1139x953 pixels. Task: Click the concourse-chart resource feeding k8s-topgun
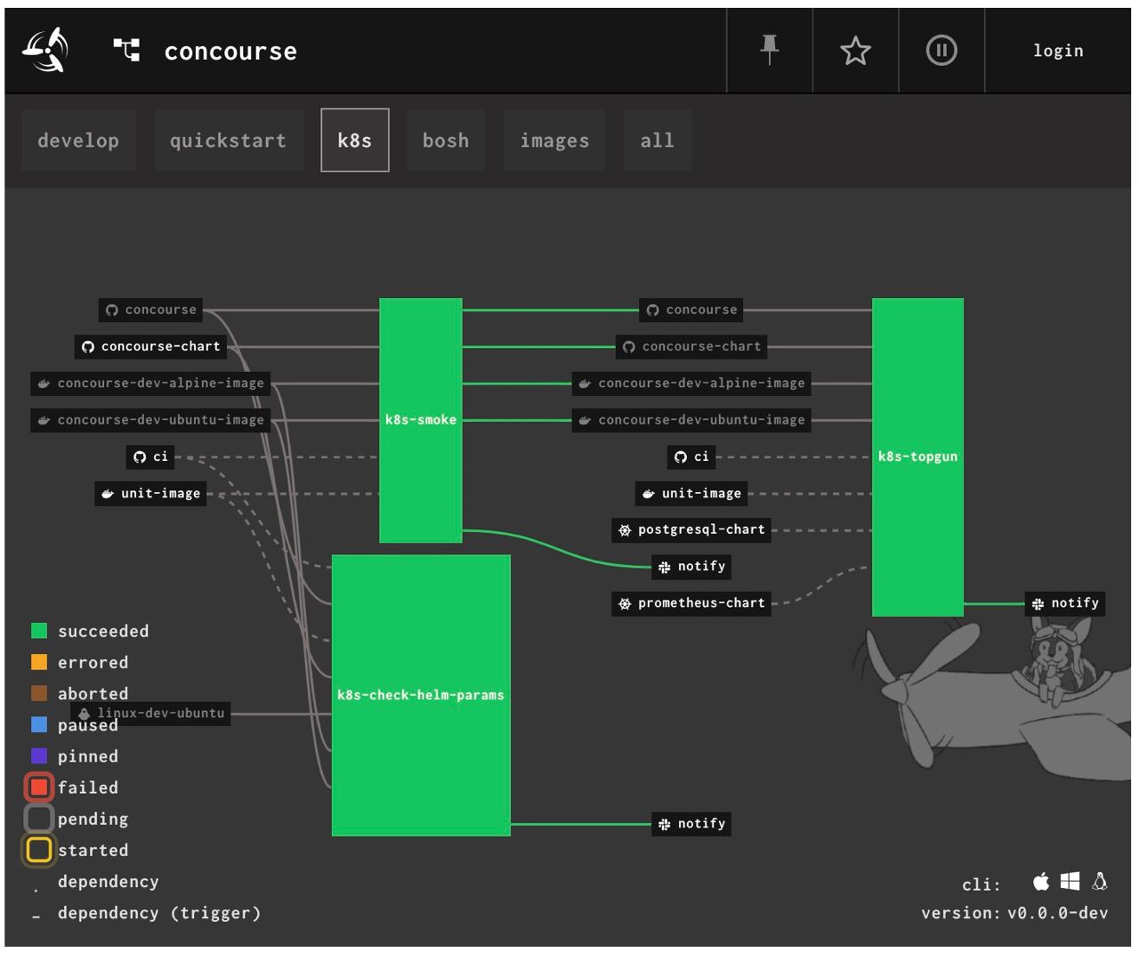pos(692,346)
